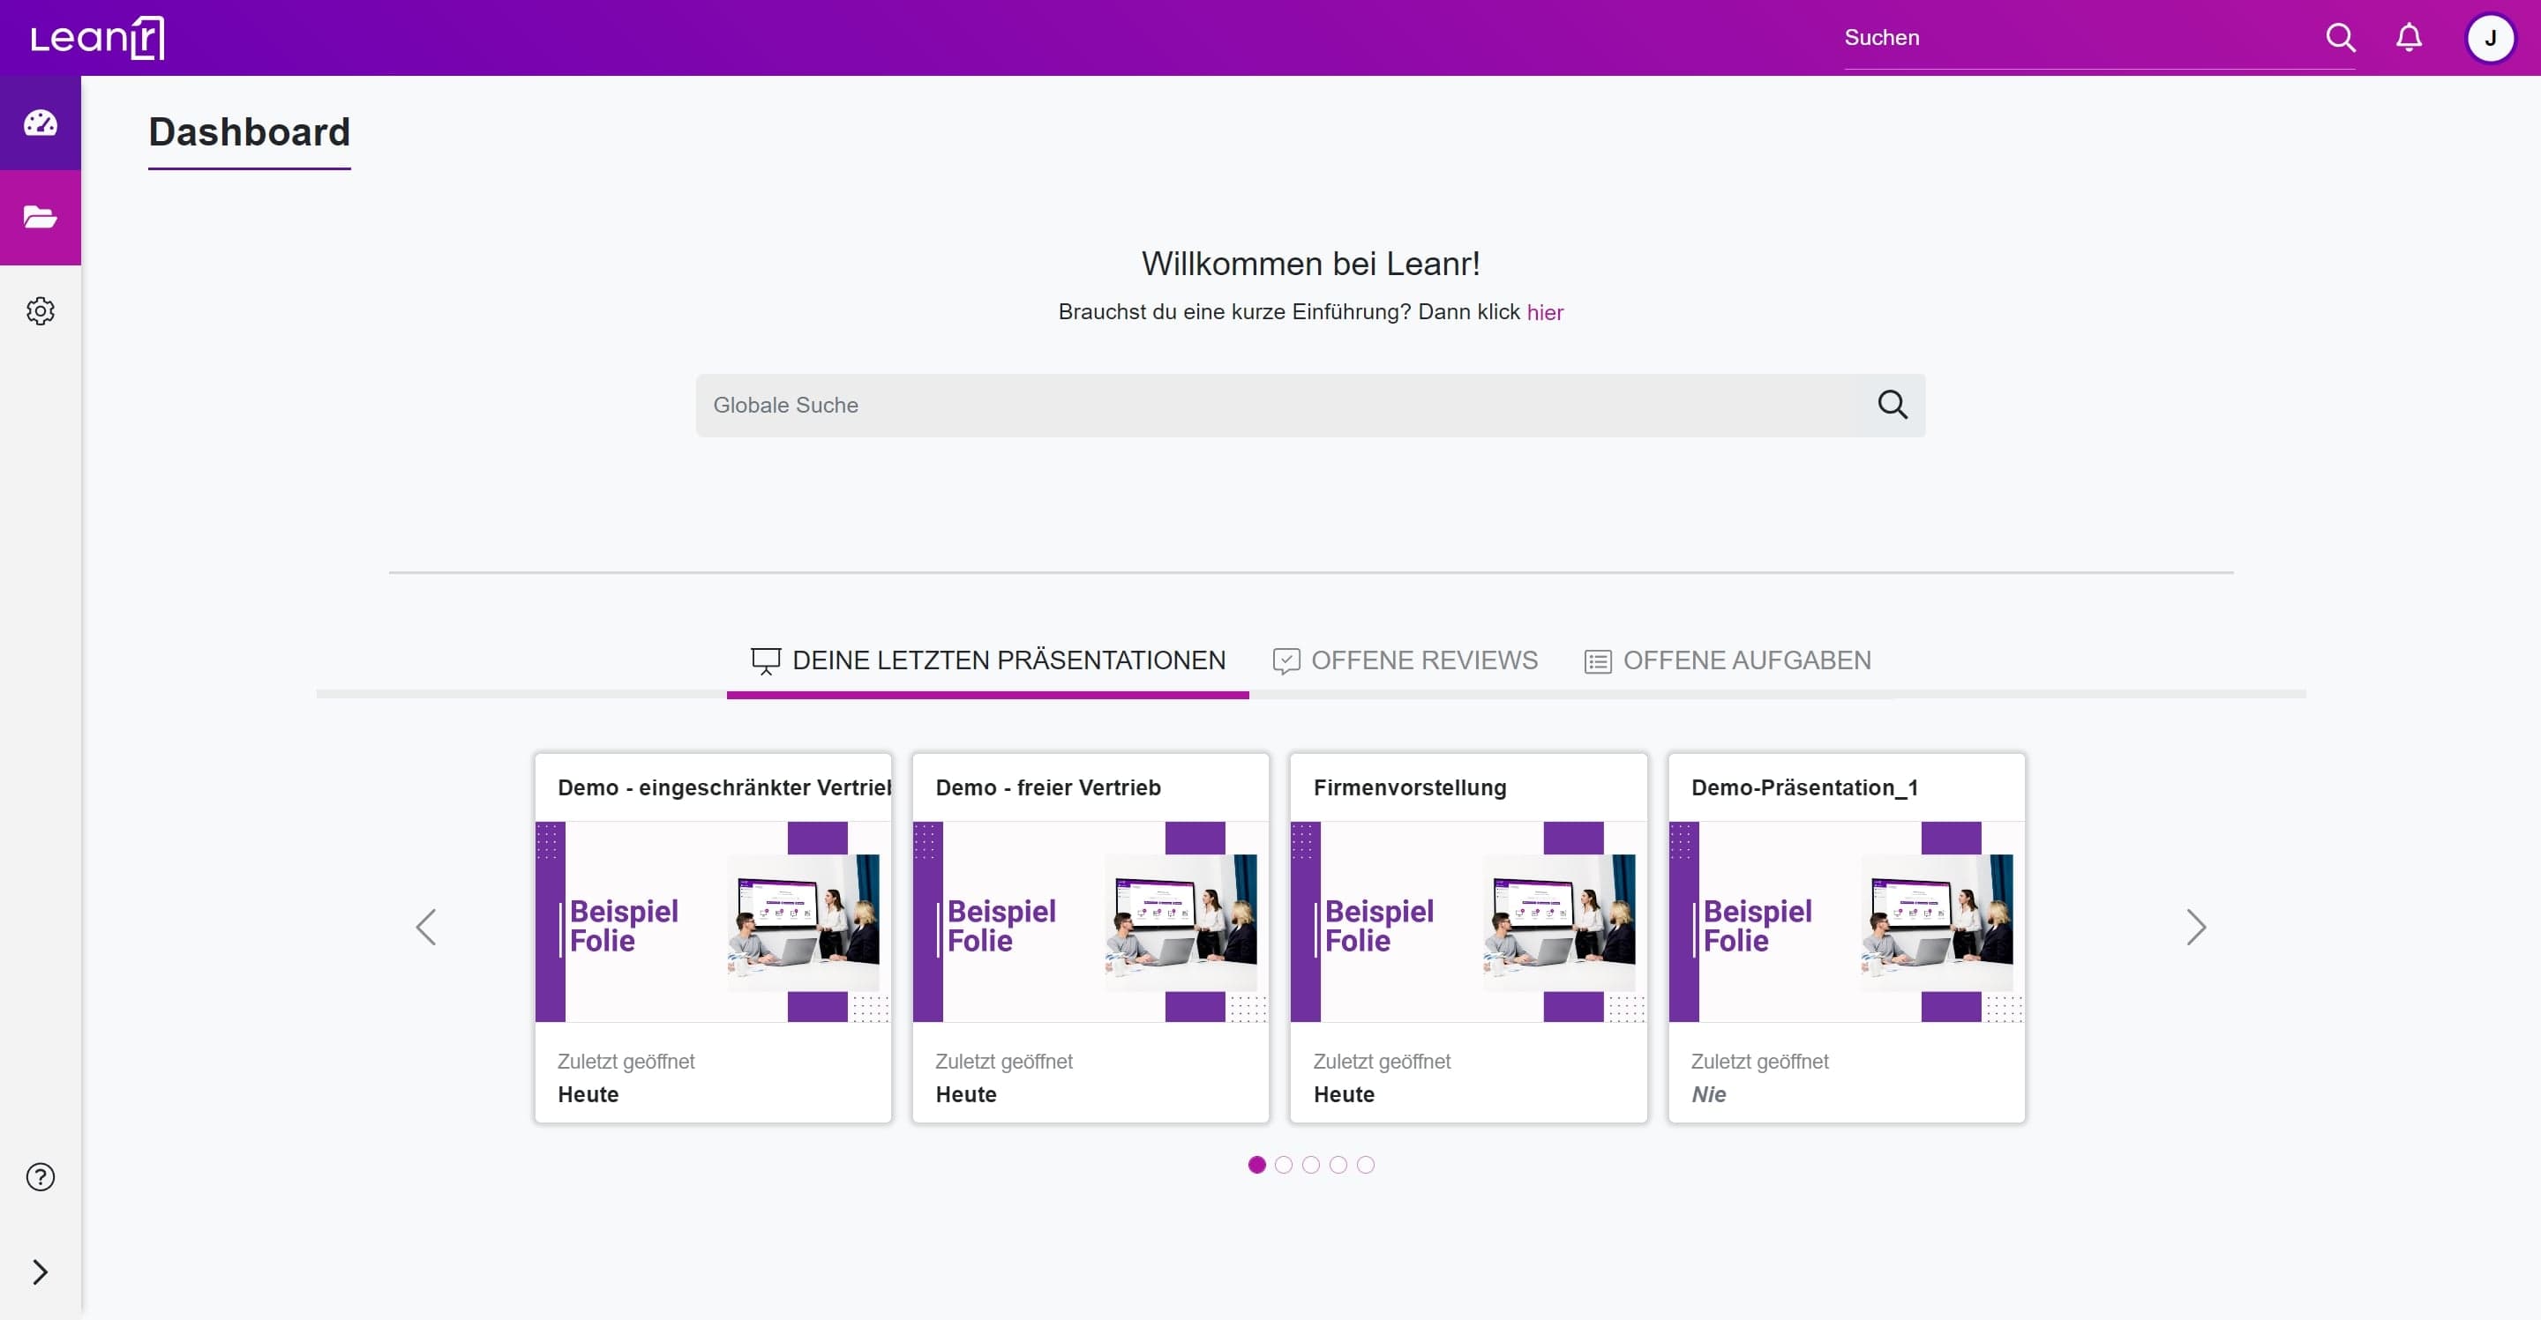
Task: Click the top bar search magnifier icon
Action: [2340, 37]
